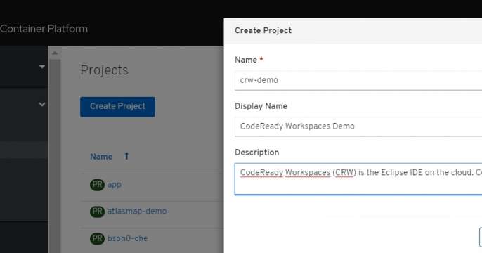The width and height of the screenshot is (482, 253).
Task: Click the scrollbar up arrow beside the sidebar
Action: pos(55,53)
